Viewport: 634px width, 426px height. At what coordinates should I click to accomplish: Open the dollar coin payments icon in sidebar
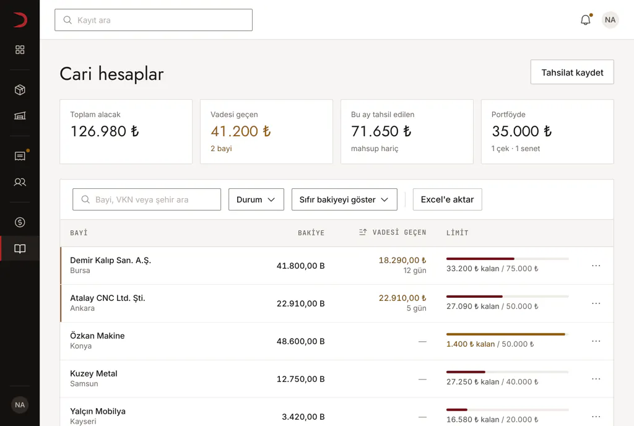(x=20, y=222)
